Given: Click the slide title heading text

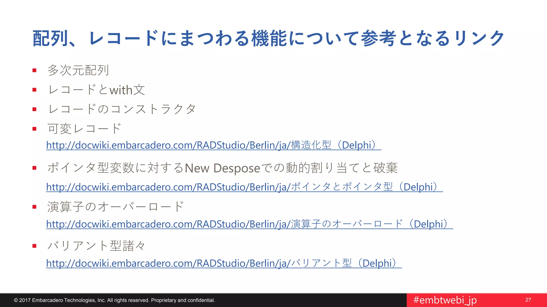Looking at the screenshot, I should pyautogui.click(x=268, y=38).
